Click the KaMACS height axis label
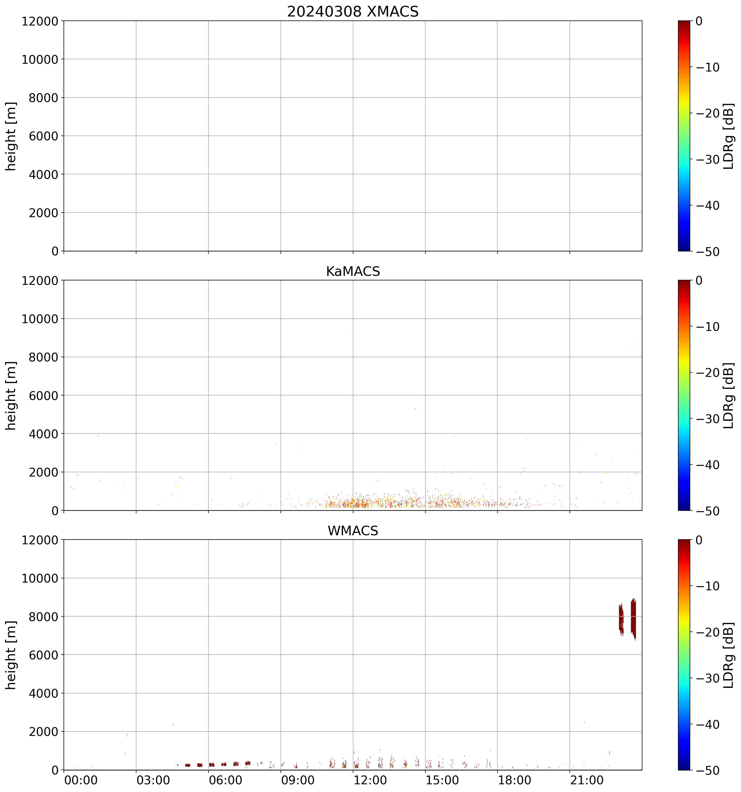The height and width of the screenshot is (792, 741). pyautogui.click(x=11, y=395)
